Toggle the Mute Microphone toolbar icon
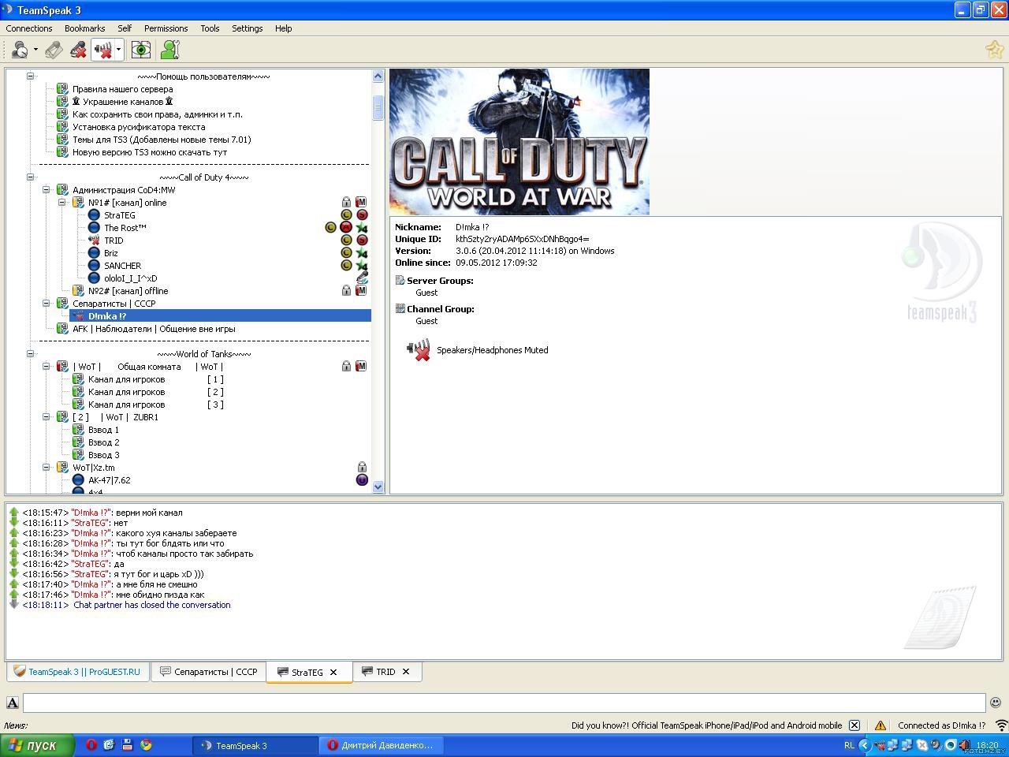 (x=78, y=50)
